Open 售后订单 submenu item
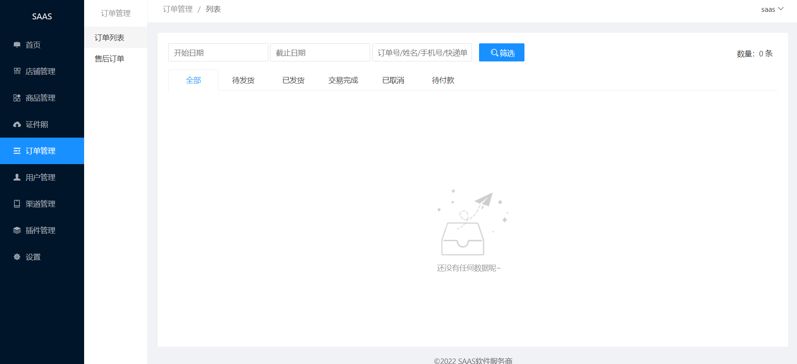This screenshot has width=797, height=364. click(x=116, y=58)
